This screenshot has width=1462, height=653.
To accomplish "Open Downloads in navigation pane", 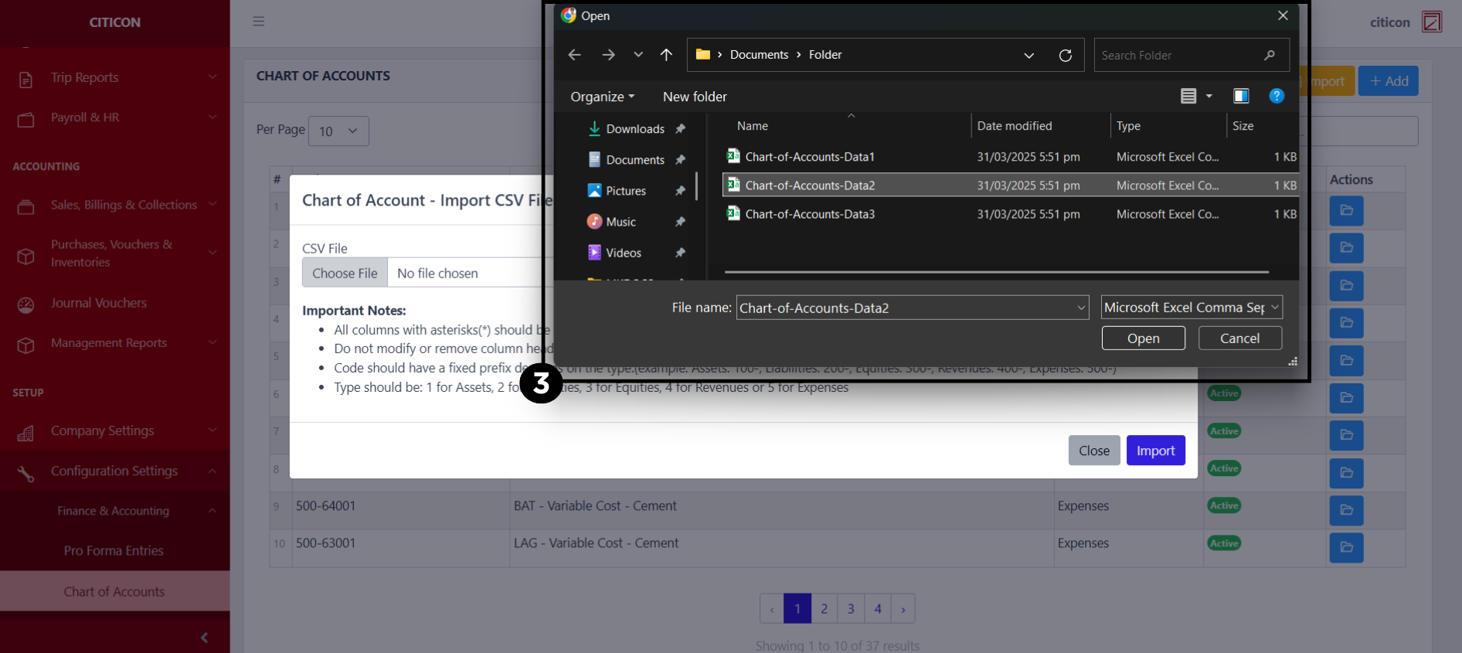I will (634, 129).
